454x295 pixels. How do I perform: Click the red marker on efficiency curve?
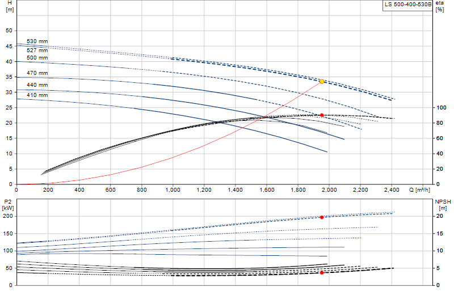(x=322, y=115)
